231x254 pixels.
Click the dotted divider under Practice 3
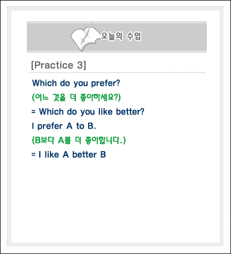[x=117, y=73]
